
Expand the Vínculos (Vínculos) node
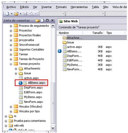click(x=11, y=107)
